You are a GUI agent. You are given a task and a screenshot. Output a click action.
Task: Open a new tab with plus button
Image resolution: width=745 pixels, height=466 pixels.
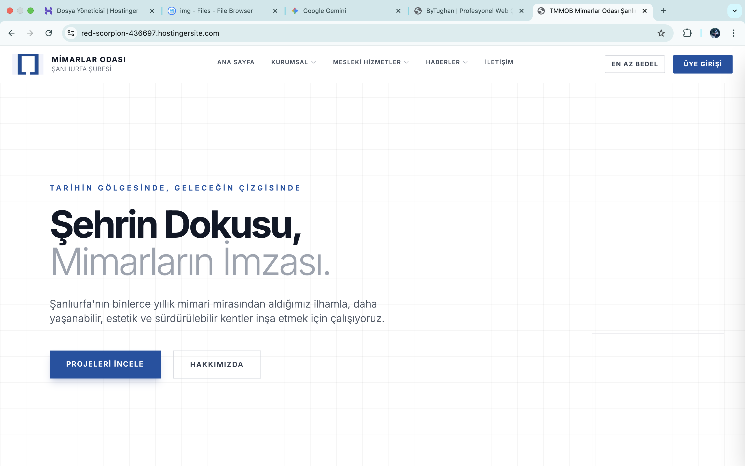[x=664, y=11]
